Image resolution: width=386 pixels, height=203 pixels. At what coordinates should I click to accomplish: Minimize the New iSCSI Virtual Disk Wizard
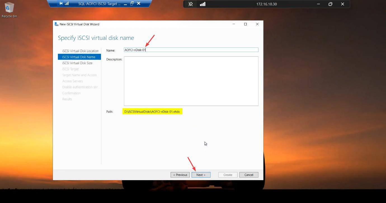(x=234, y=24)
